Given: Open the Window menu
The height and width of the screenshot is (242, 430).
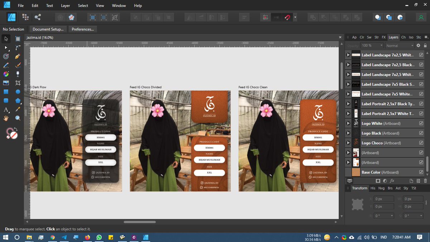Looking at the screenshot, I should 119,5.
